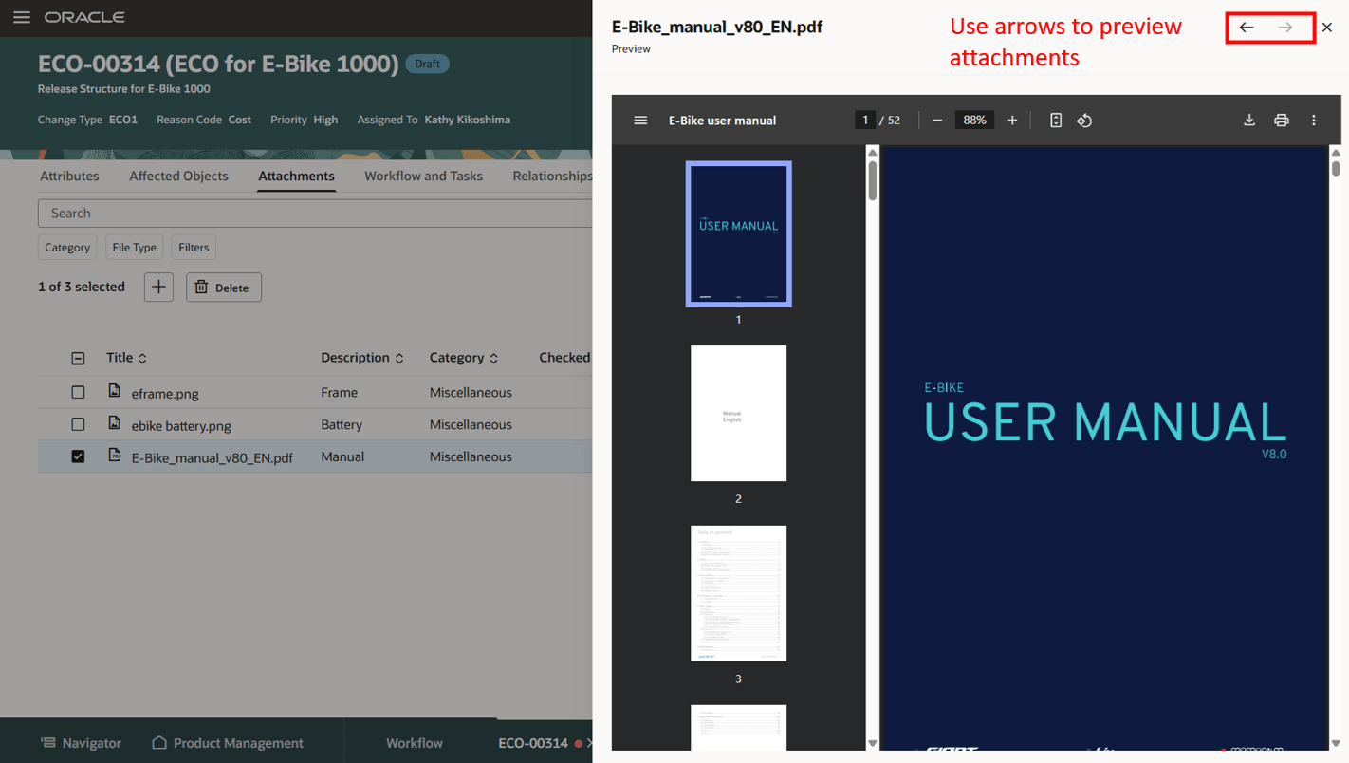Close the attachment preview panel
The width and height of the screenshot is (1349, 763).
point(1327,28)
